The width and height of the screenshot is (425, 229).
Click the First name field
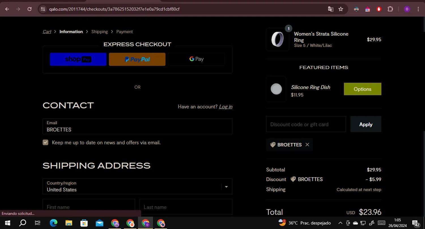point(89,207)
